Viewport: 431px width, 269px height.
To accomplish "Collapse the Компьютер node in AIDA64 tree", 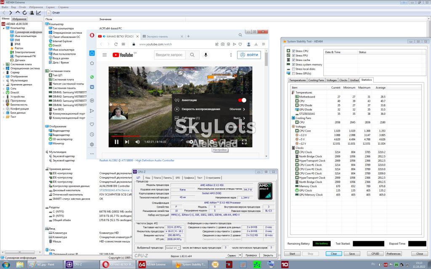I will coord(3,28).
